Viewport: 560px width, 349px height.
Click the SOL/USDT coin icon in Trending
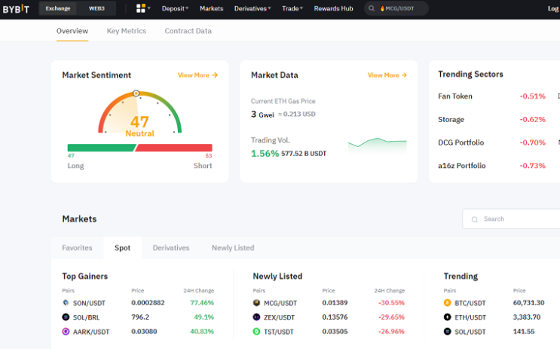(x=447, y=332)
